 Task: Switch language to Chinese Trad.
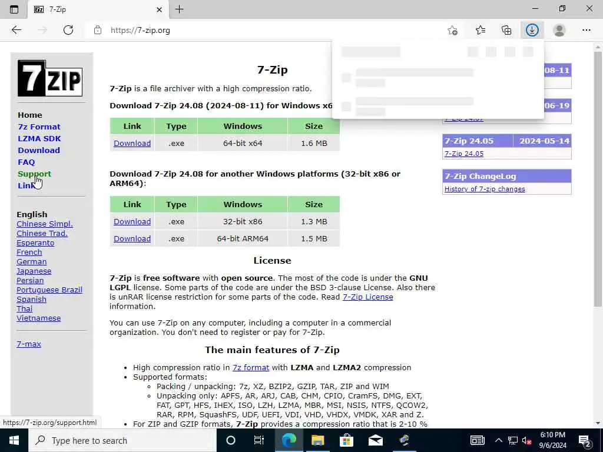[x=42, y=233]
